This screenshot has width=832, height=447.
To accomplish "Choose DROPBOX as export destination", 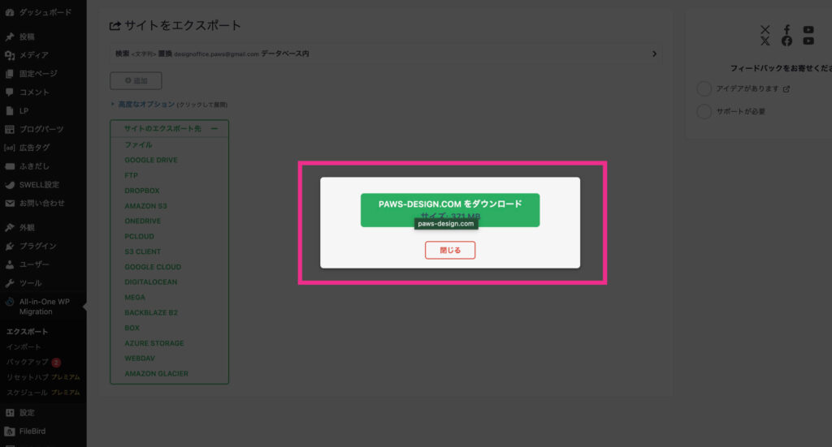I will (141, 191).
